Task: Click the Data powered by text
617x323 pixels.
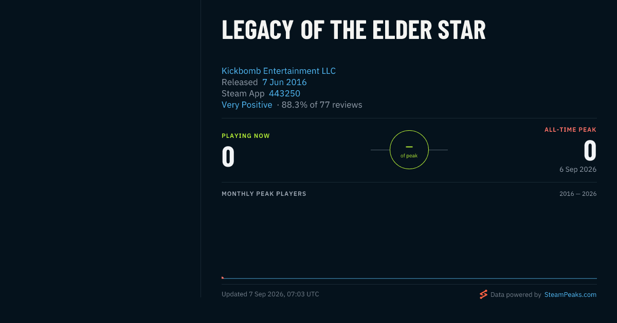Action: pyautogui.click(x=516, y=295)
